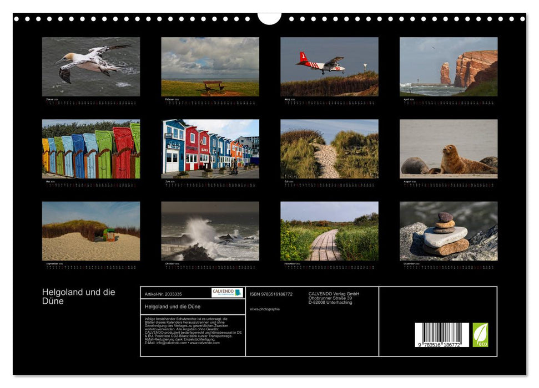
Task: Select the ISBN 9783516186772 text
Action: [271, 294]
